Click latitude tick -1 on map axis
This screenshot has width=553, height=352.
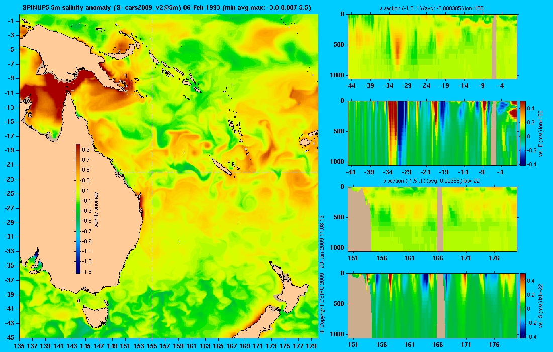pyautogui.click(x=11, y=21)
